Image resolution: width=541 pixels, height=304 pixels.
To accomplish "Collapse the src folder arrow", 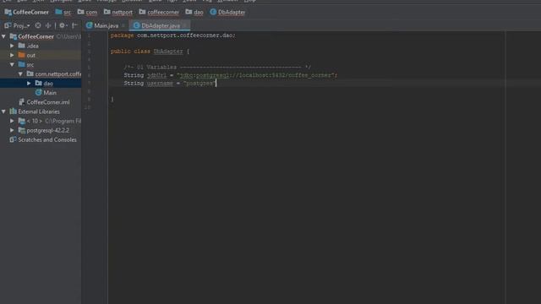I will click(x=12, y=64).
